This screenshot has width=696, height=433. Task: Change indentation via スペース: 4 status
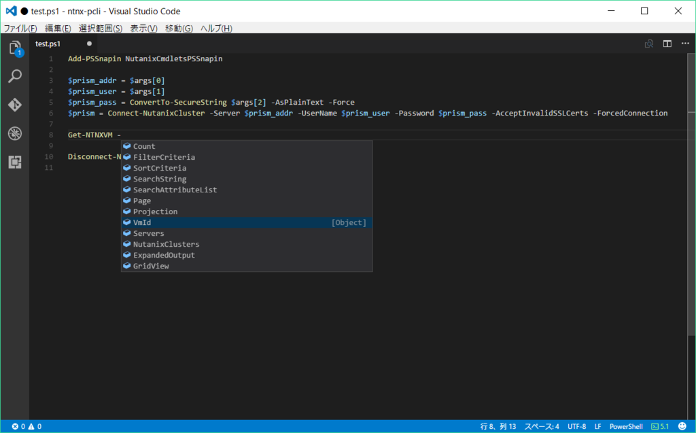click(542, 426)
